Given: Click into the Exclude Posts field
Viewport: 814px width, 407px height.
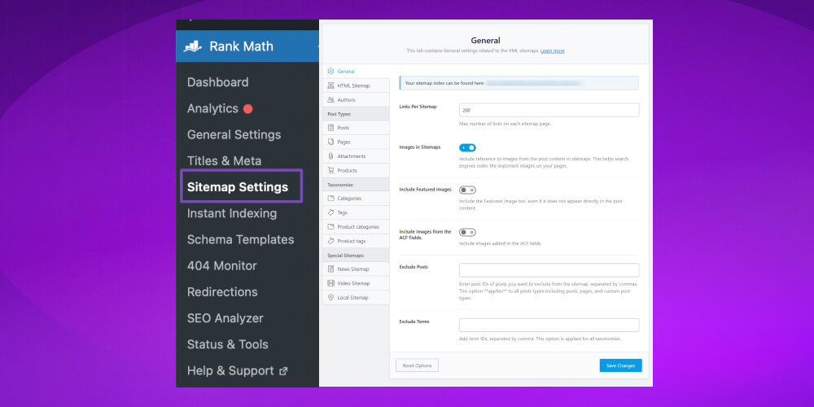Looking at the screenshot, I should [549, 270].
